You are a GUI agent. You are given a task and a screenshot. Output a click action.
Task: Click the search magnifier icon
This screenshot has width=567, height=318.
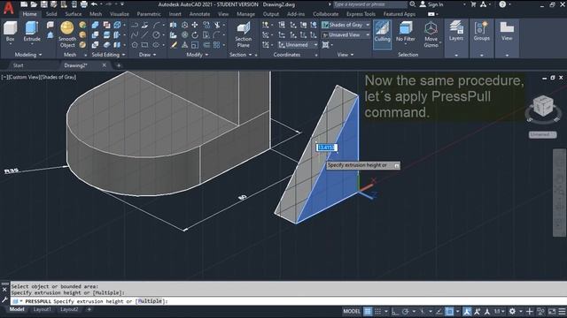(x=413, y=4)
